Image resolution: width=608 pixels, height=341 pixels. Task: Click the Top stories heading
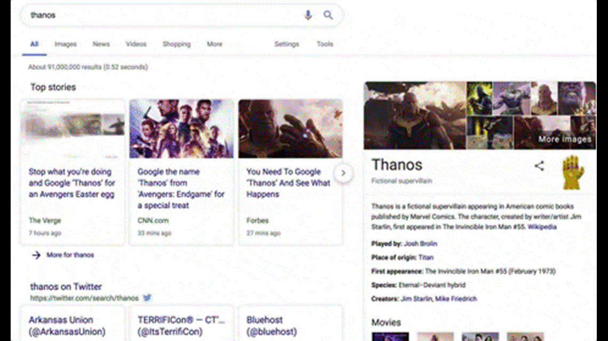[53, 87]
